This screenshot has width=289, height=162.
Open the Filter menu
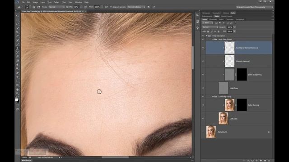pos(64,2)
